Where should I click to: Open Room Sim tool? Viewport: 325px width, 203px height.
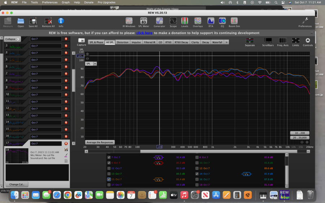234,22
